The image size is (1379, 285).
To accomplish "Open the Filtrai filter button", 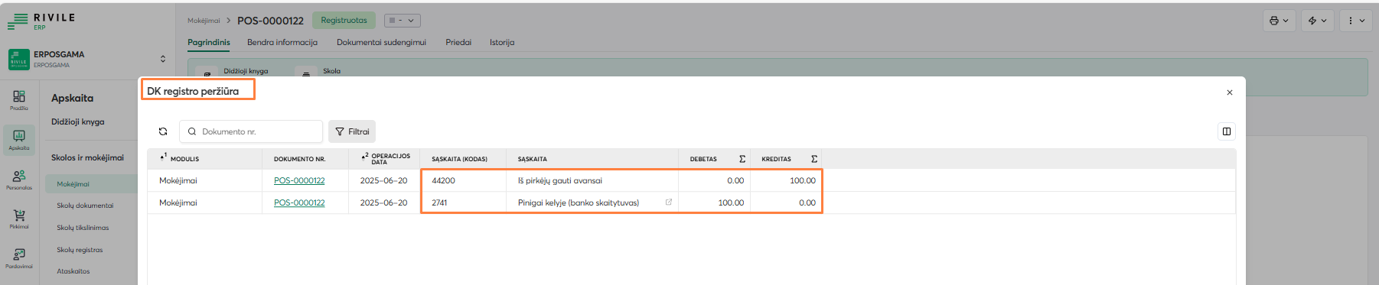I will [352, 131].
